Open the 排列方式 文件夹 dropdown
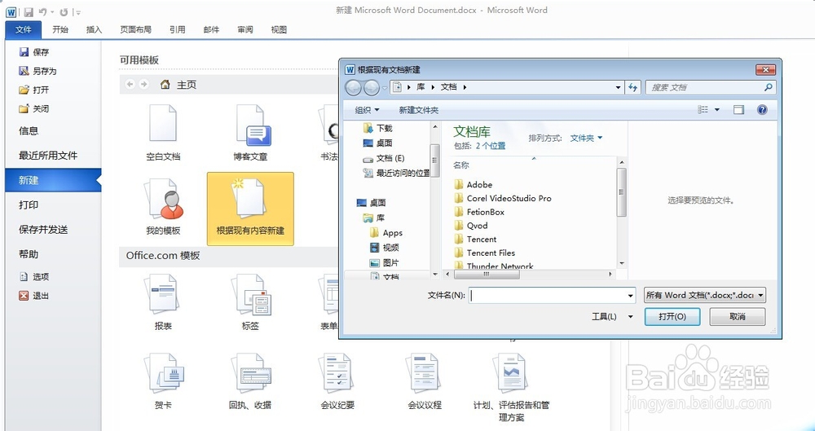This screenshot has height=431, width=815. (x=586, y=138)
